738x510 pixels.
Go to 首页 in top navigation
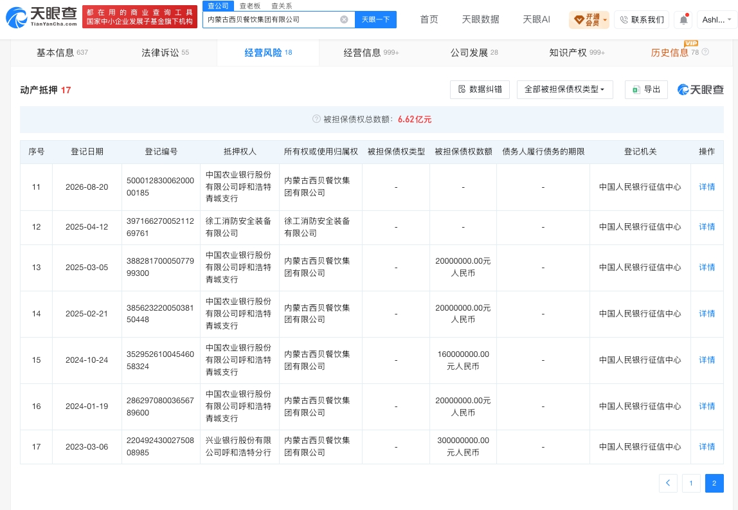coord(429,19)
